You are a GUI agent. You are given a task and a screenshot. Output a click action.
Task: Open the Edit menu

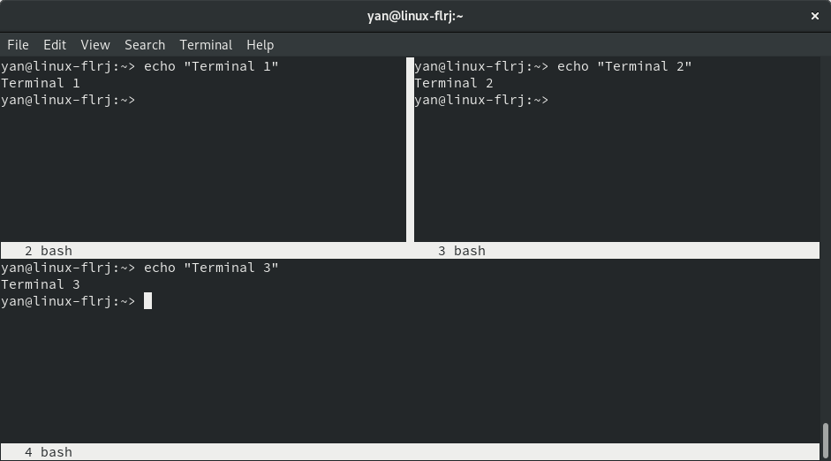55,45
